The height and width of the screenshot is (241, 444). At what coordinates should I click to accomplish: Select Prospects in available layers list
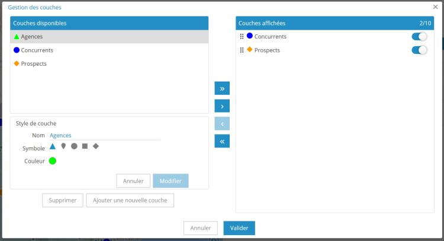coord(34,63)
